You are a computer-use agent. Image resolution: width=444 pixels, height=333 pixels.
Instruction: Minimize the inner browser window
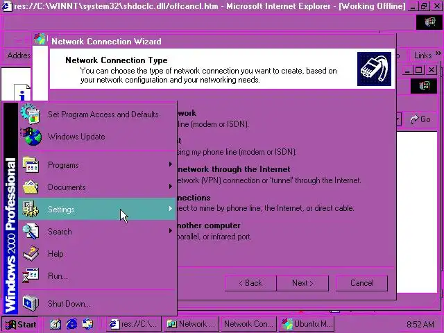407,69
